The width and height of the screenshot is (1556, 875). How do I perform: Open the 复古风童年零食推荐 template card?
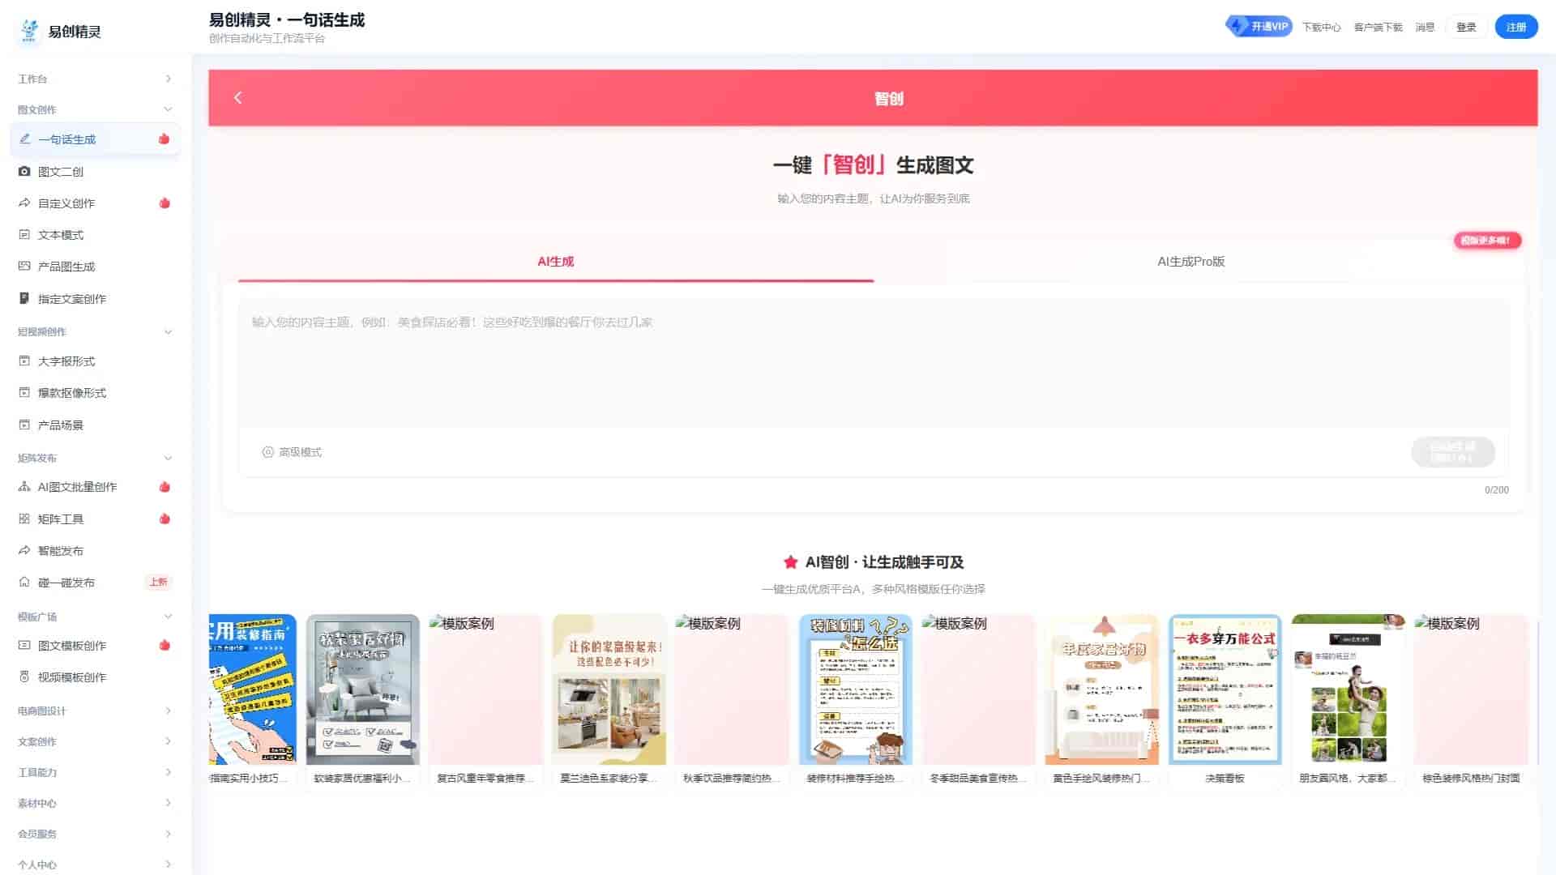point(485,701)
